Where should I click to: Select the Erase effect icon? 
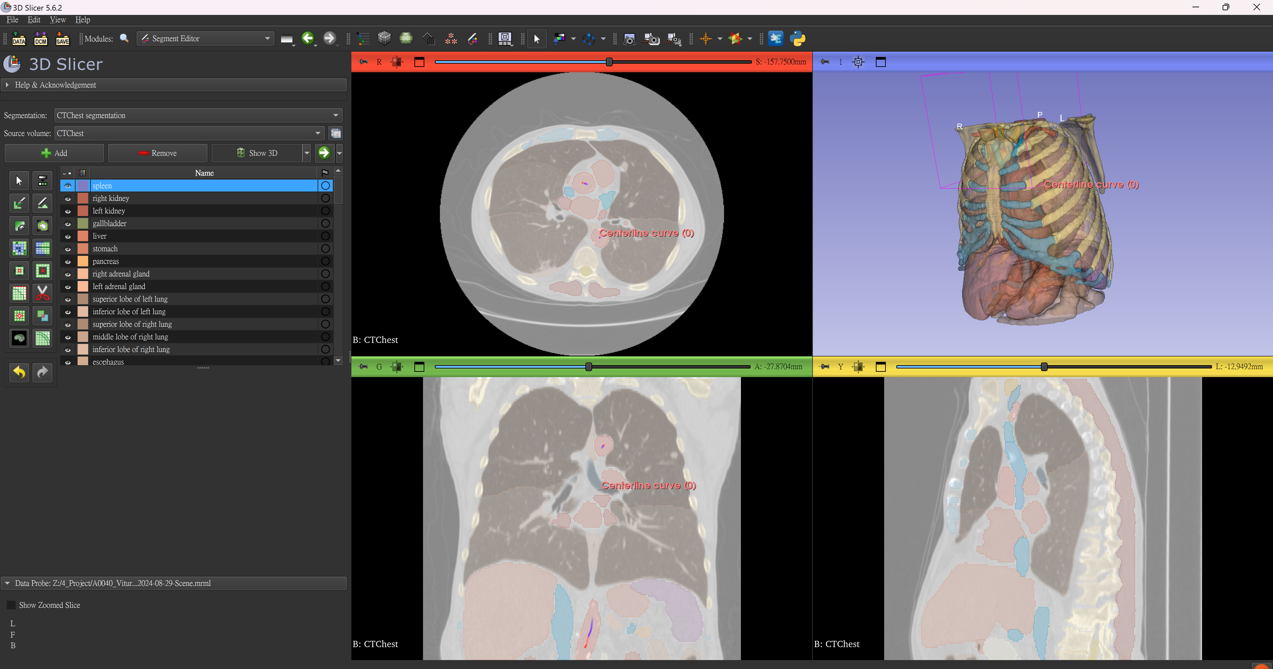[19, 226]
